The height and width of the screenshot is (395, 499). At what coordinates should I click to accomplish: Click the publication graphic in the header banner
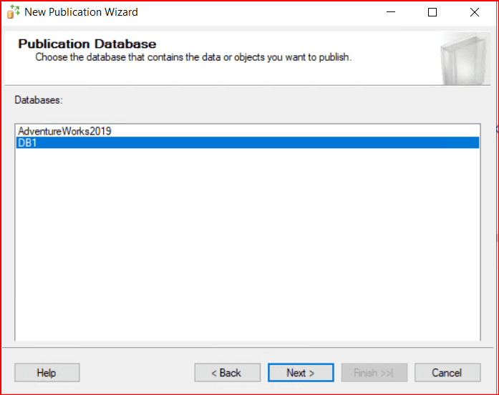pyautogui.click(x=460, y=59)
